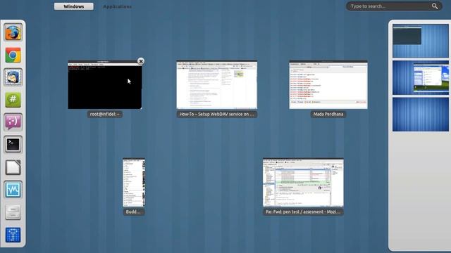
Task: Switch to the first workspace thumbnail
Action: (421, 41)
